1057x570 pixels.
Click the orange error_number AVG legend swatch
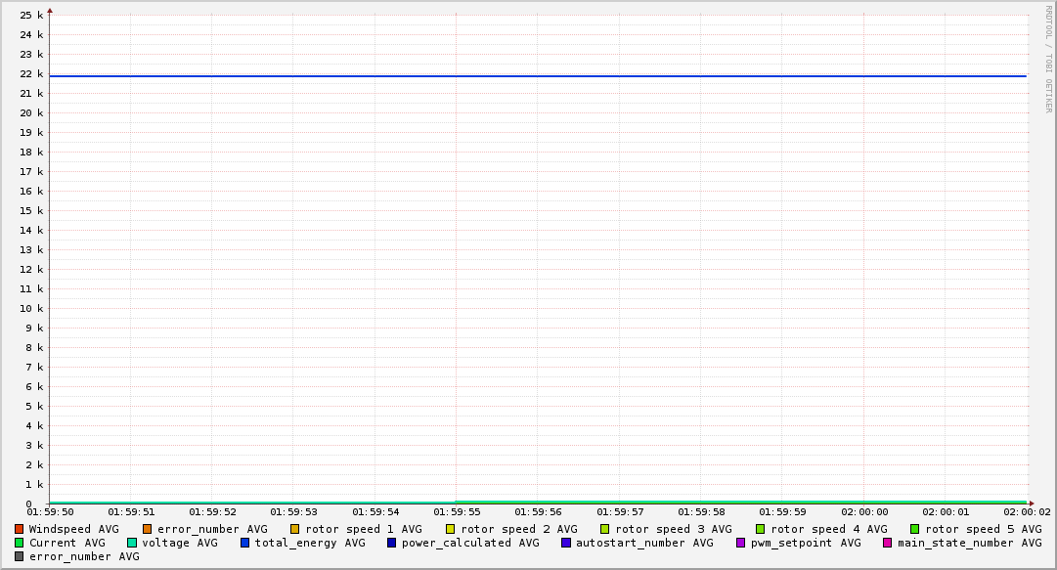pyautogui.click(x=148, y=529)
